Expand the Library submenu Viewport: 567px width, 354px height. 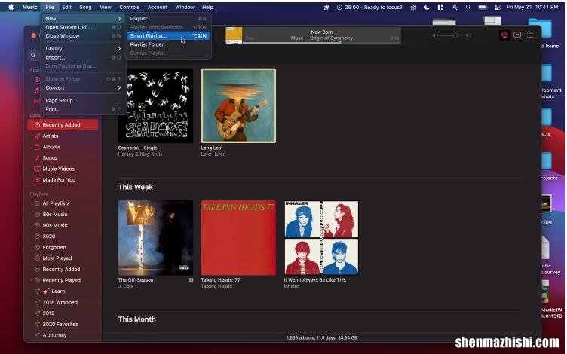tap(83, 49)
